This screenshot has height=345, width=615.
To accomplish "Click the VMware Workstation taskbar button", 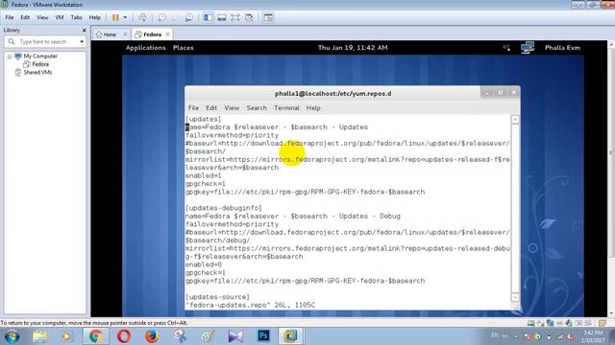I will pyautogui.click(x=290, y=336).
